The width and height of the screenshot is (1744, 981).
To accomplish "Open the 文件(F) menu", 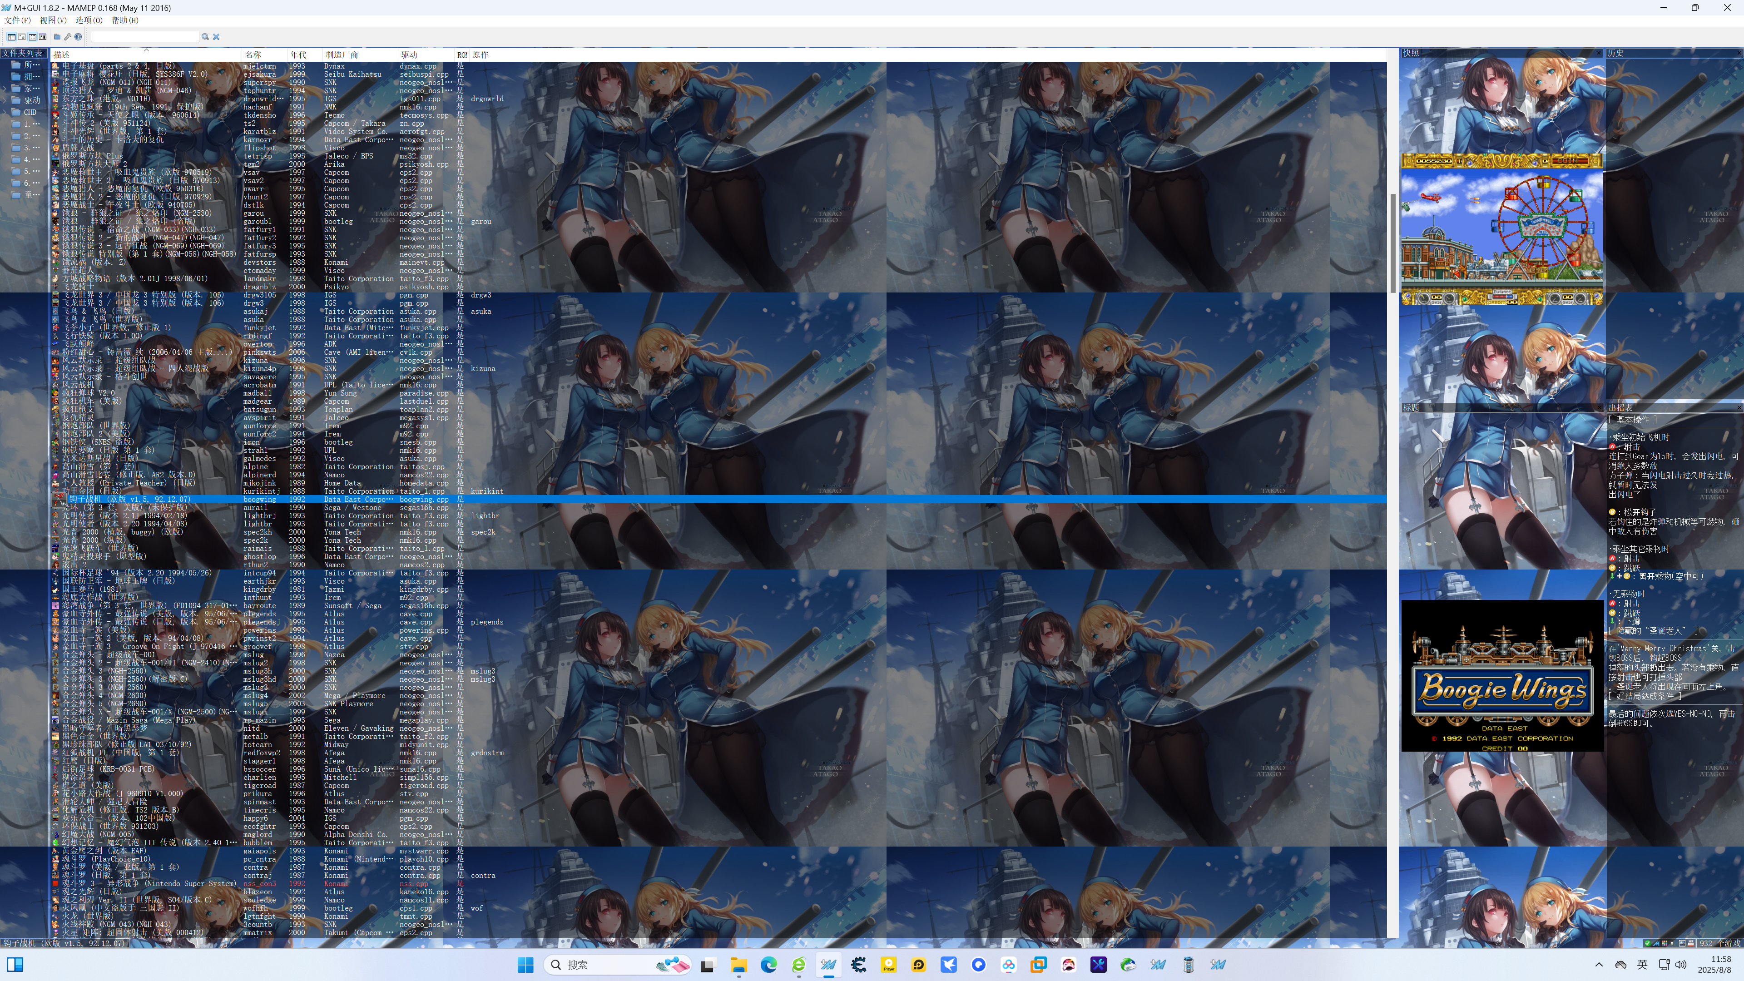I will coord(18,20).
